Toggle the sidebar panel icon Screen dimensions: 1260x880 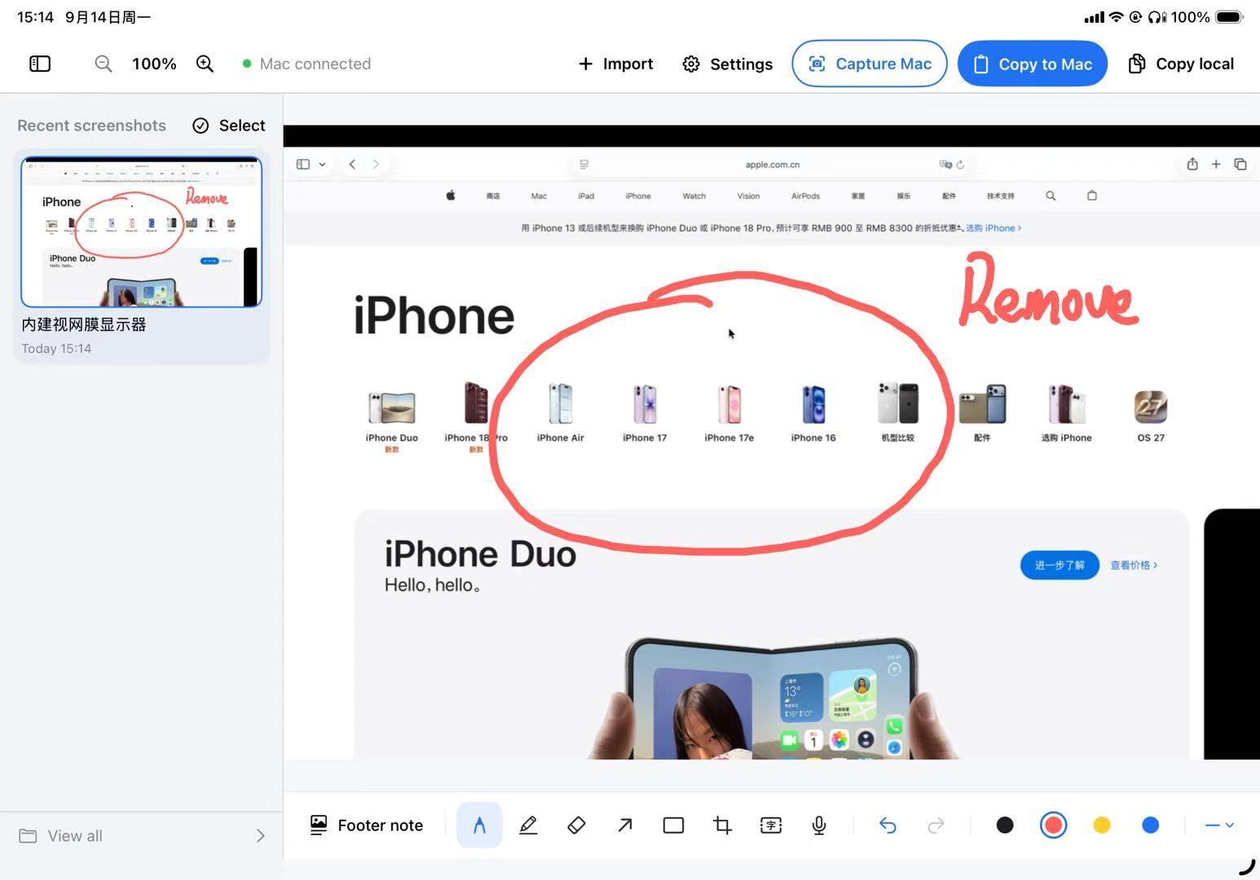[x=40, y=64]
